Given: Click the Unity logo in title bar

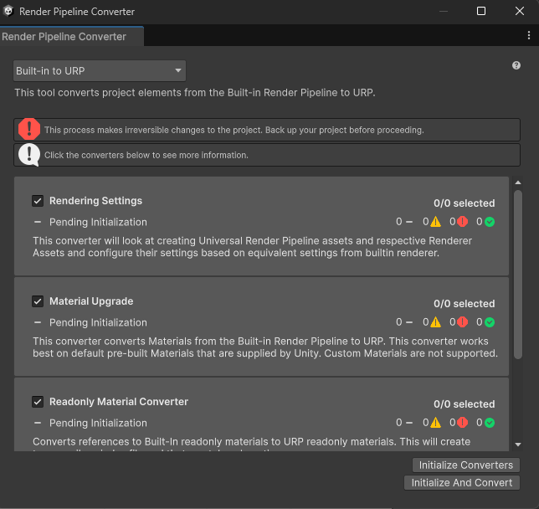Looking at the screenshot, I should coord(8,11).
